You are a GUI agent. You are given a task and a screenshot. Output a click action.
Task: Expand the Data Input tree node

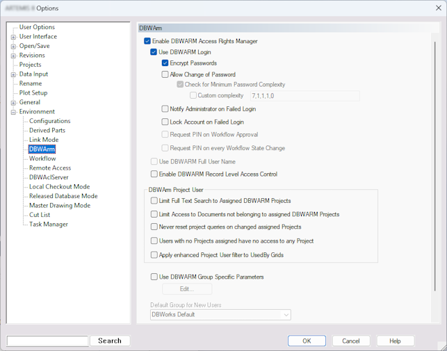coord(13,74)
